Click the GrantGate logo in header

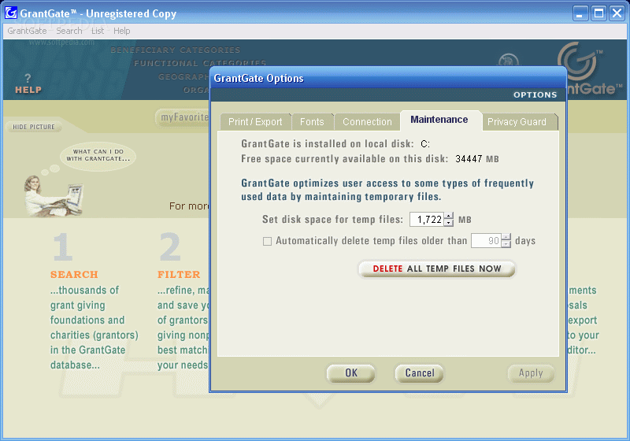tap(590, 69)
